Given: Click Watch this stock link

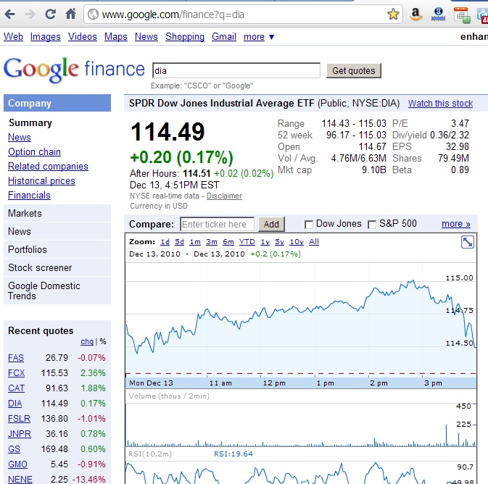Looking at the screenshot, I should (x=440, y=104).
